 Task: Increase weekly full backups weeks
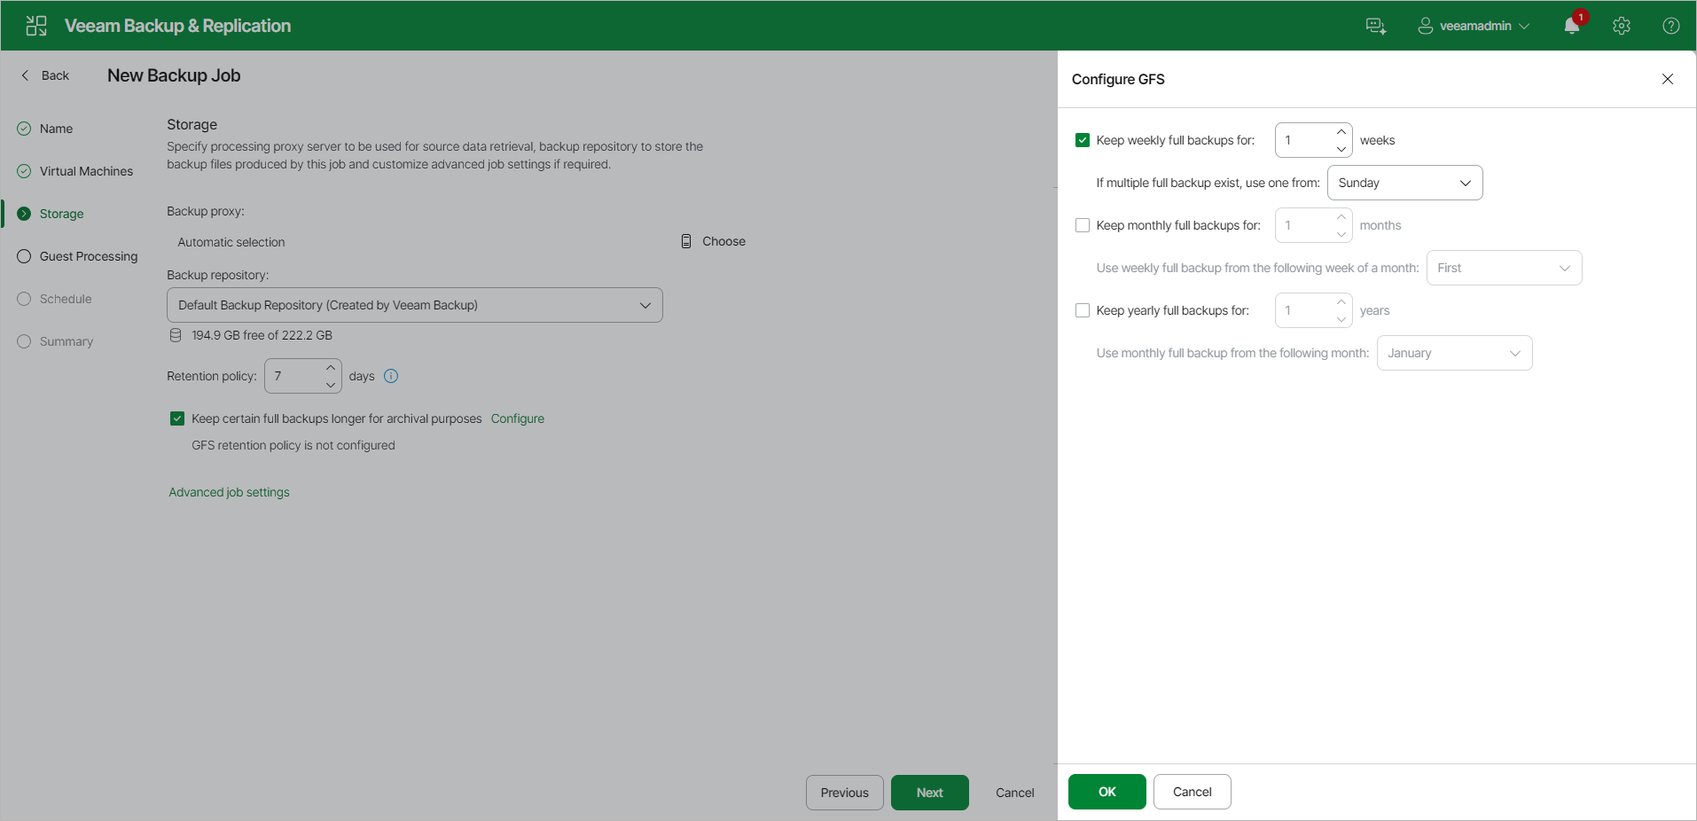1341,132
